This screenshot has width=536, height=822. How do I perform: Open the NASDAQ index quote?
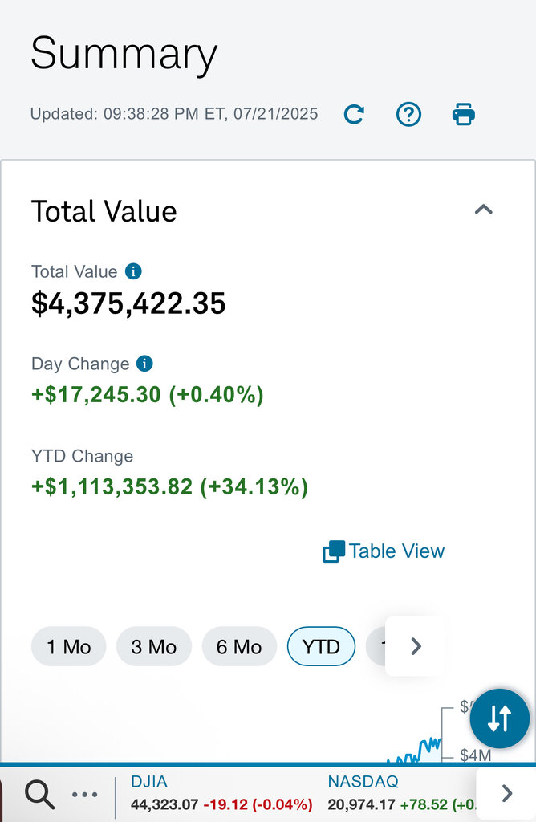363,781
